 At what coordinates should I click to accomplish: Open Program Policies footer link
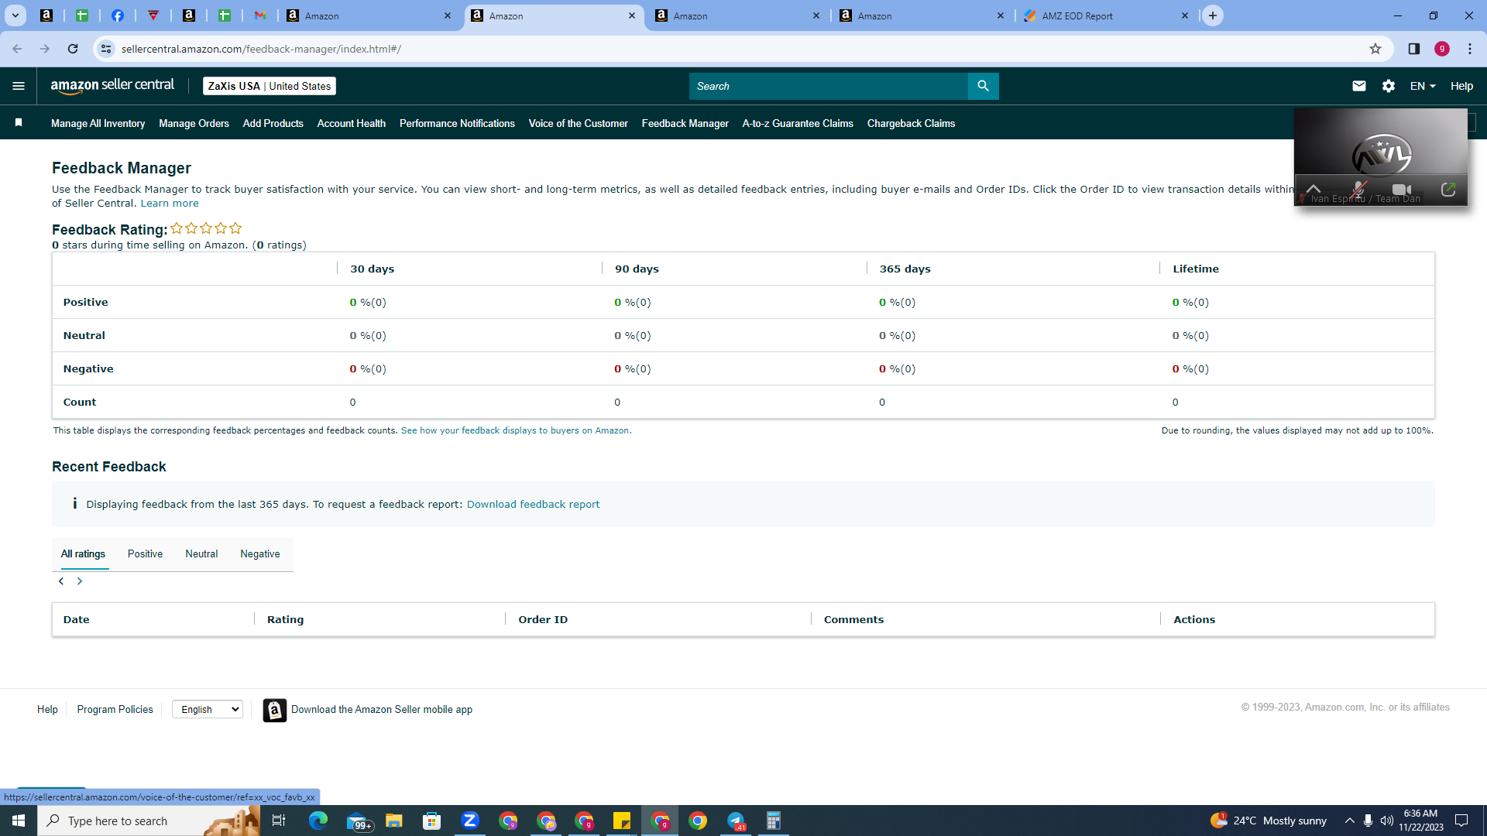click(115, 710)
